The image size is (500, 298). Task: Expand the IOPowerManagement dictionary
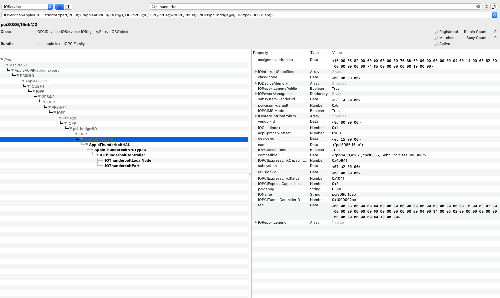[256, 94]
